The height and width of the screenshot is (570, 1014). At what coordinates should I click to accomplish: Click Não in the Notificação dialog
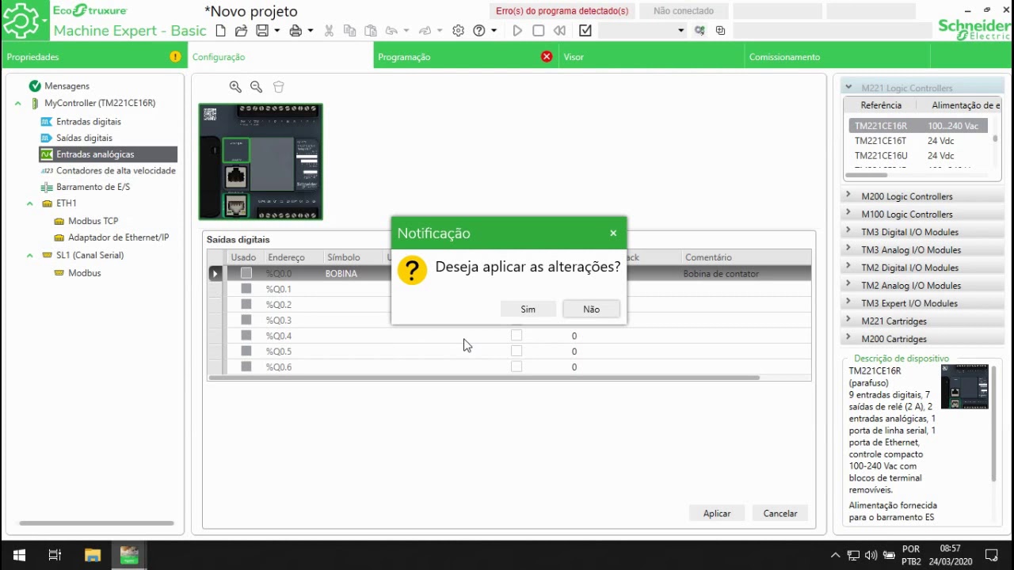coord(592,310)
